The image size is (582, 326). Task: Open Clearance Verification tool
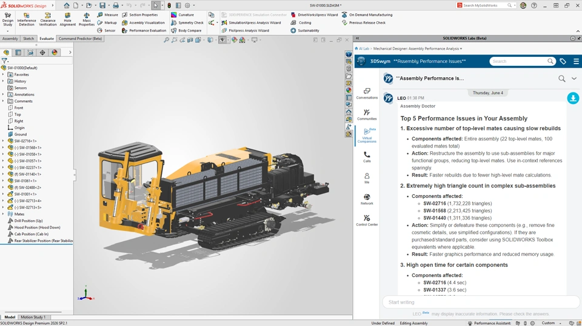click(x=48, y=19)
